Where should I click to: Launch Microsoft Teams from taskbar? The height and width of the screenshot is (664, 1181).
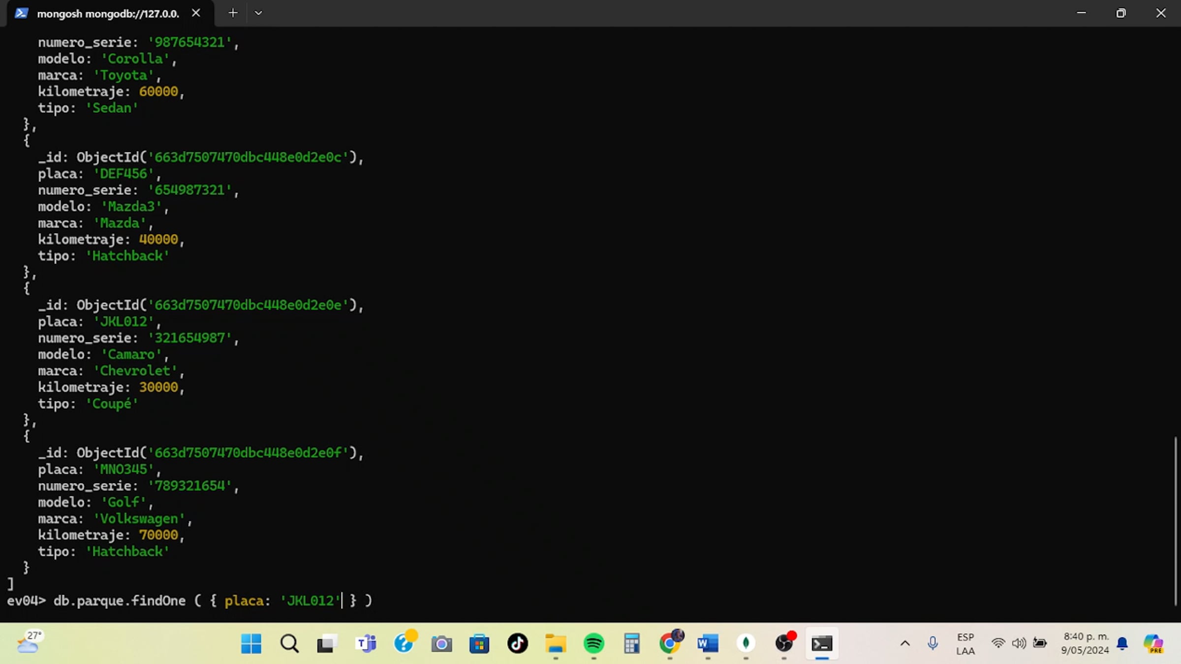366,643
